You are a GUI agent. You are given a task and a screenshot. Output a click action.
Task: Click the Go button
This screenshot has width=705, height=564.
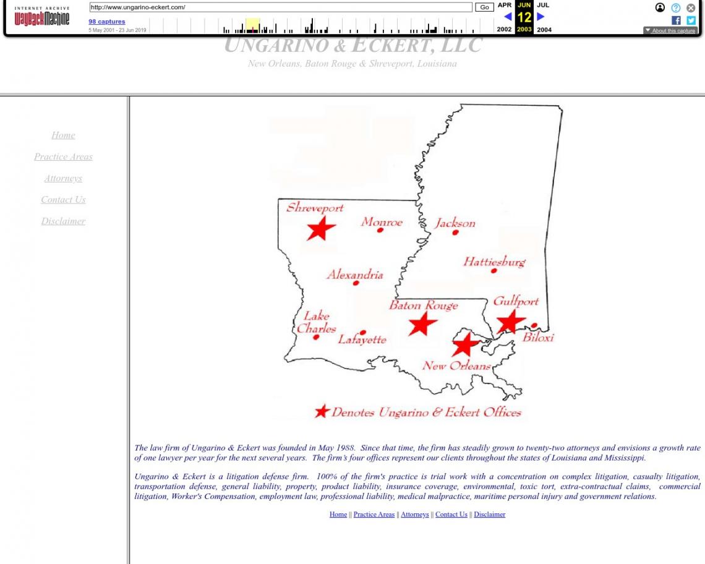(484, 7)
